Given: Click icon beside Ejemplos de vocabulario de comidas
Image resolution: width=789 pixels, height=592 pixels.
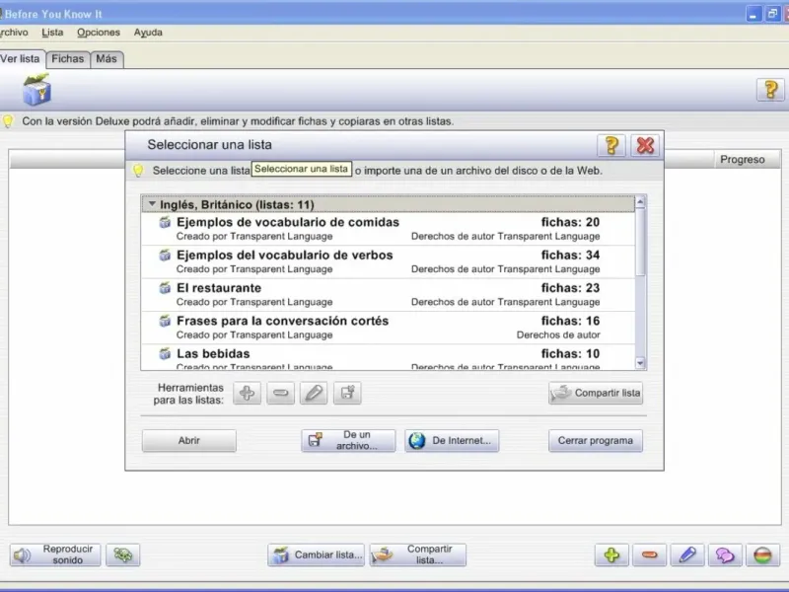Looking at the screenshot, I should 165,222.
